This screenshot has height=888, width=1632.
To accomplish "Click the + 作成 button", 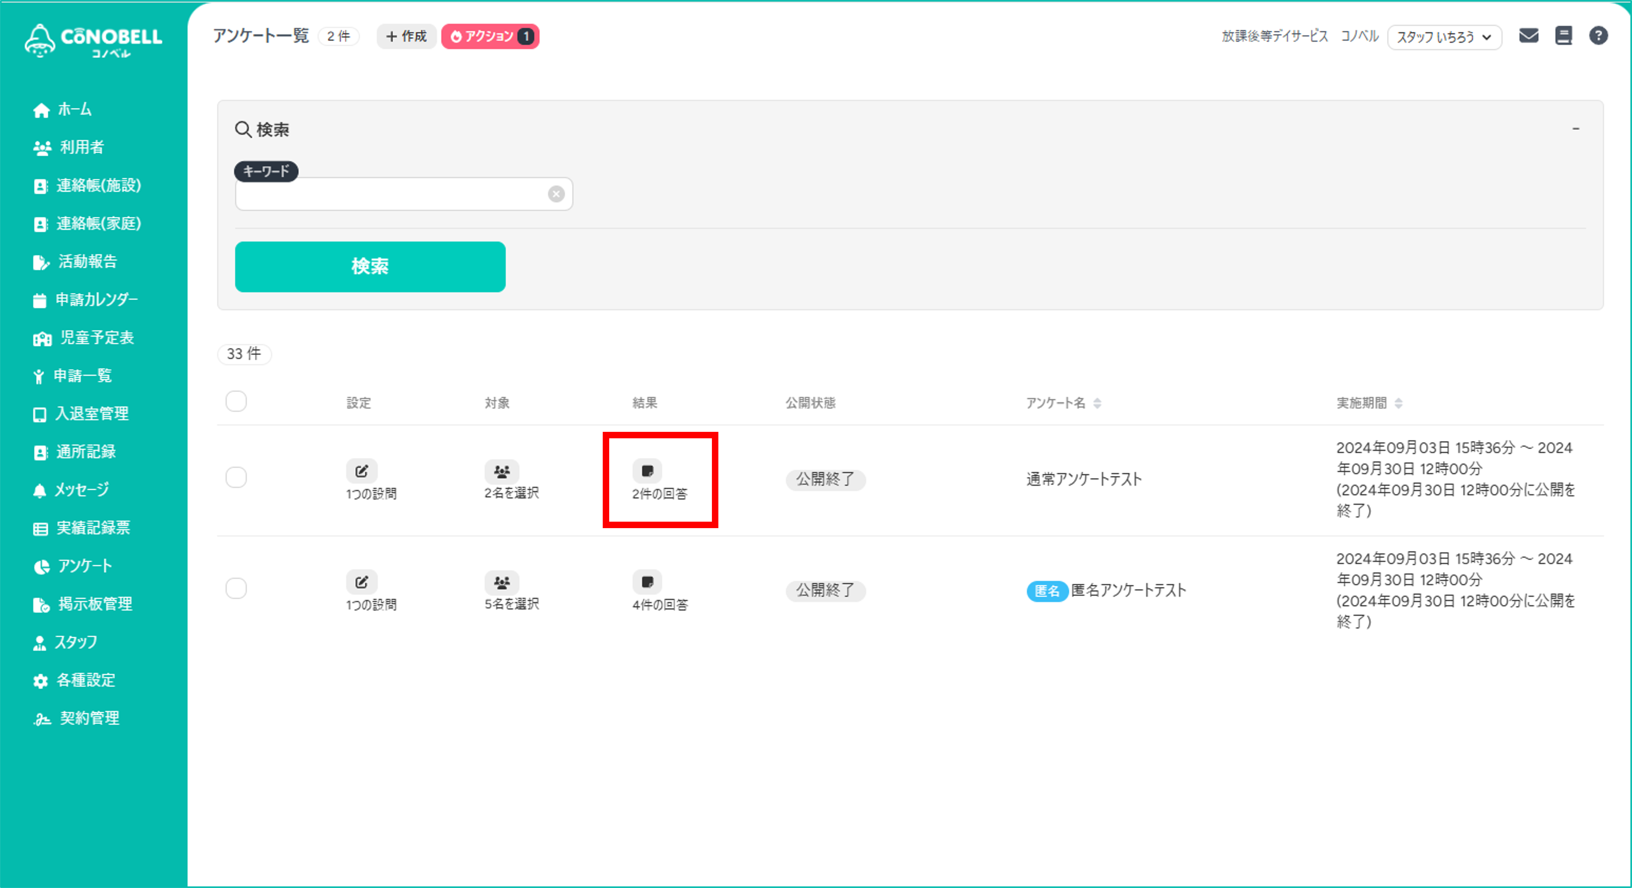I will tap(406, 37).
